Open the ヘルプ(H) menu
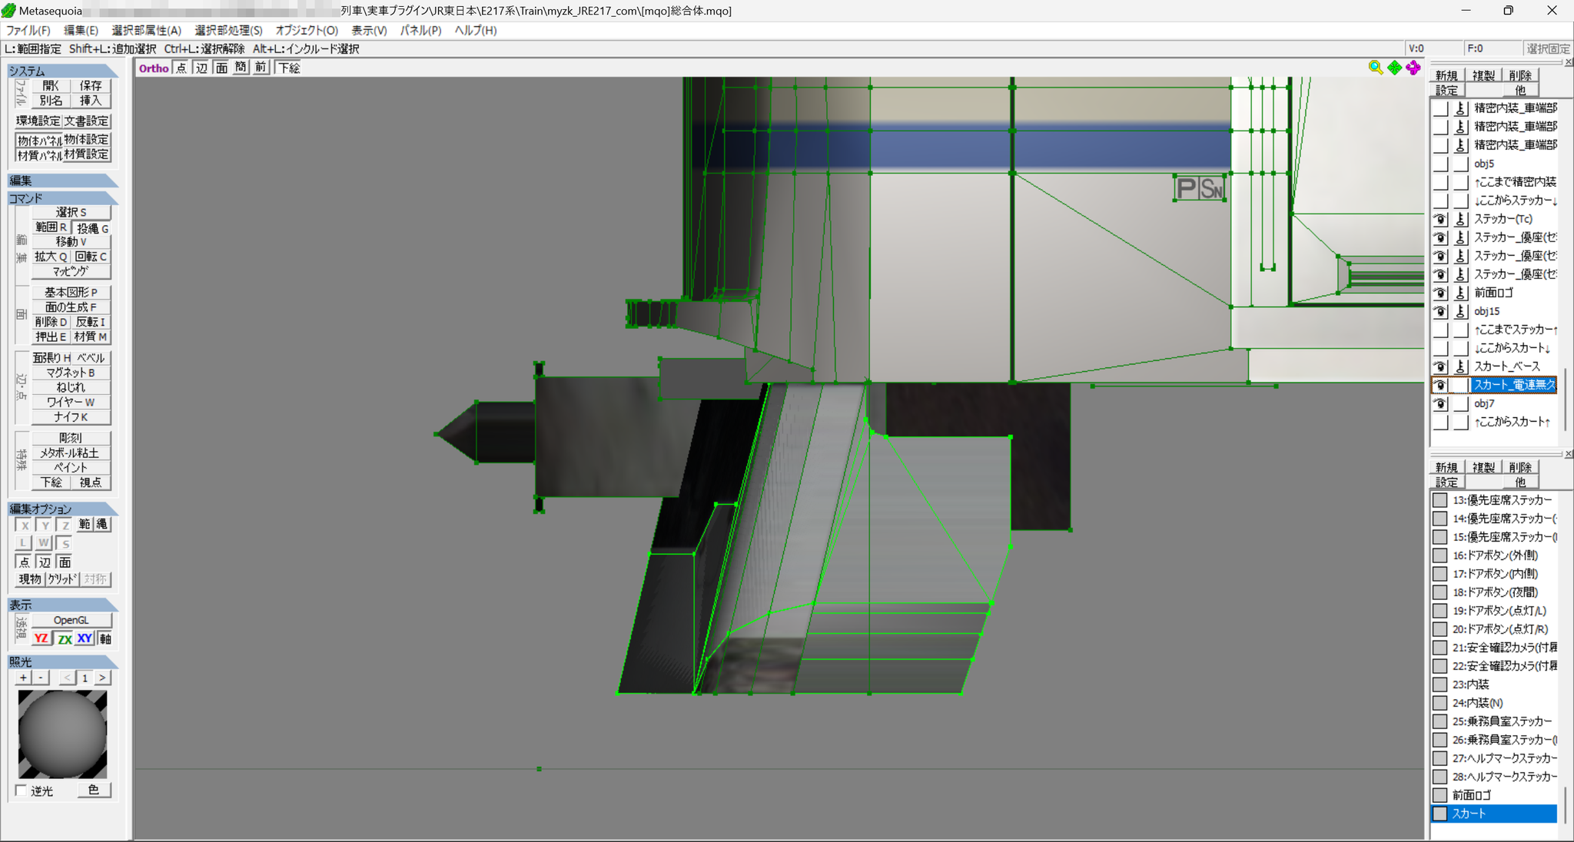 pos(476,30)
